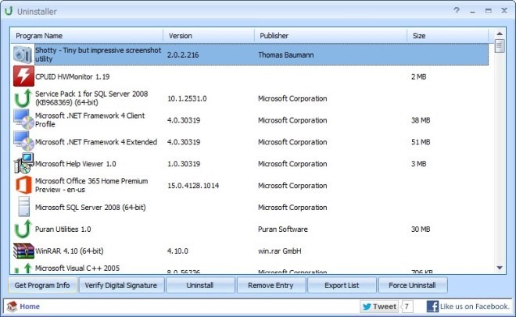Click the .NET Framework 4 Client Profile icon
The height and width of the screenshot is (317, 516).
23,119
